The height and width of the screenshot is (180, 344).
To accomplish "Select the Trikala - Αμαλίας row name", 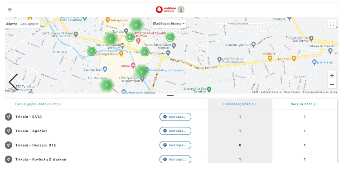I will pyautogui.click(x=31, y=131).
